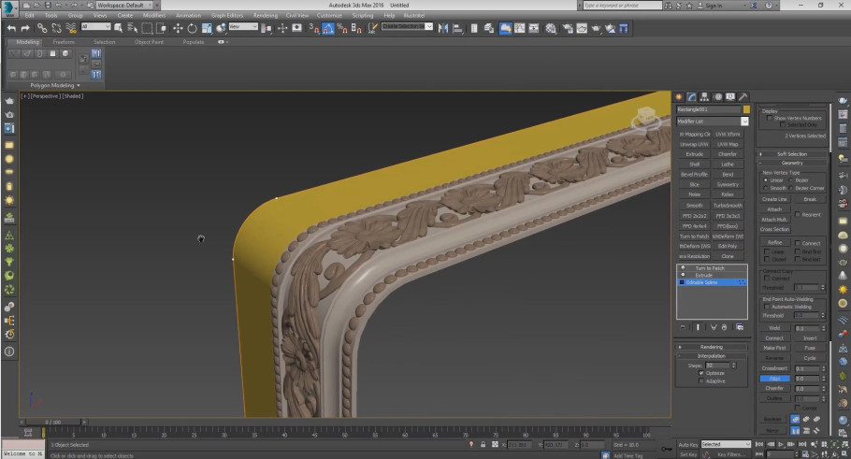Choose the Select by Name icon
Viewport: 851px width, 459px height.
point(132,28)
